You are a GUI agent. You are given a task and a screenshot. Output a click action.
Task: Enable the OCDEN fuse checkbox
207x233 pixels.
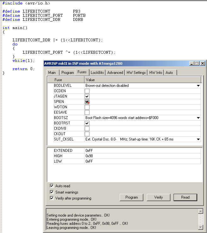point(87,91)
